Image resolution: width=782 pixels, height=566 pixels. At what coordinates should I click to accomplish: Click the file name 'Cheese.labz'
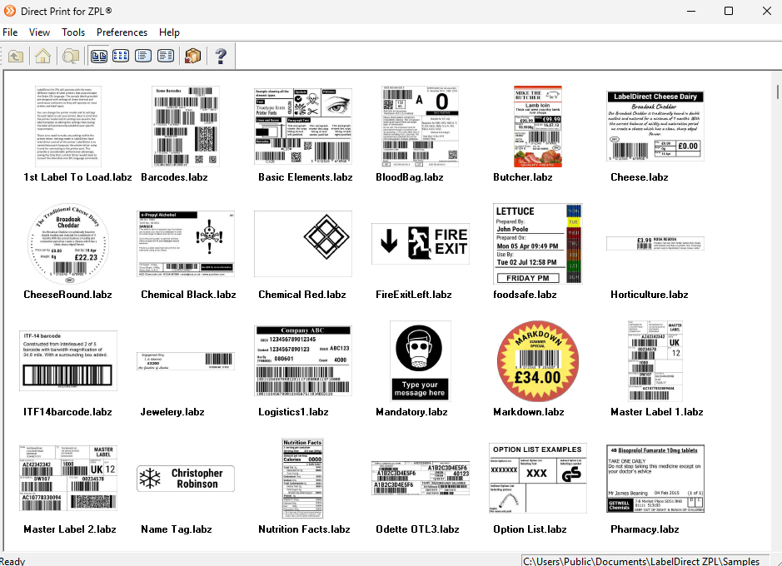coord(640,177)
